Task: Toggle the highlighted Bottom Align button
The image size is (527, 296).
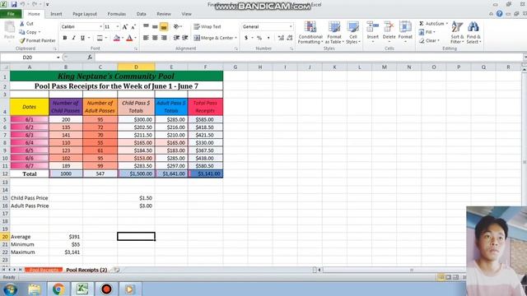Action: click(164, 27)
